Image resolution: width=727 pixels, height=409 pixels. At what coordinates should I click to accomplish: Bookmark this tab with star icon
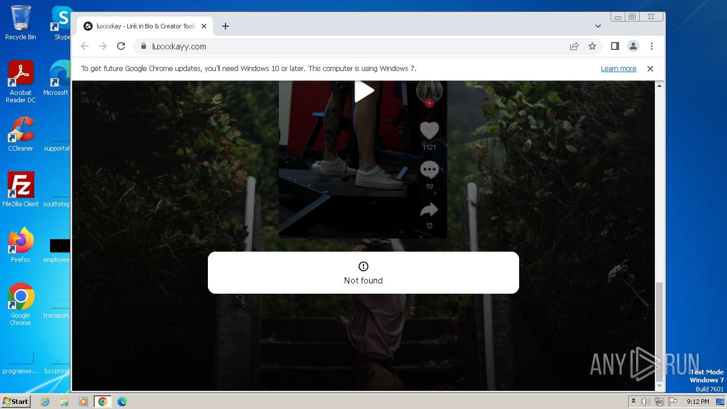pyautogui.click(x=592, y=47)
